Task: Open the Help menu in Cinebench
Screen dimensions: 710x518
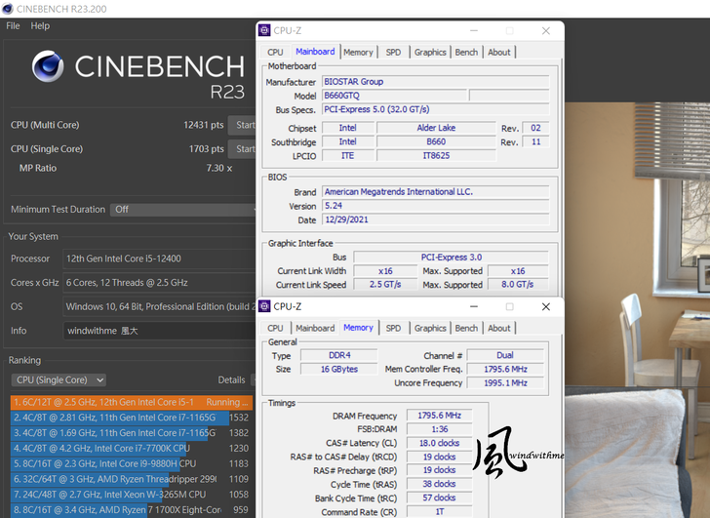Action: click(x=40, y=25)
